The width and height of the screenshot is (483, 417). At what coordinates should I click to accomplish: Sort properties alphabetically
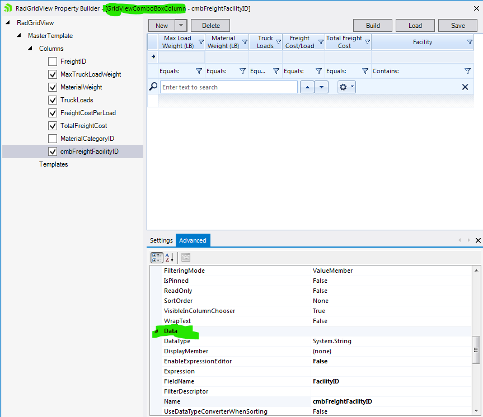170,258
